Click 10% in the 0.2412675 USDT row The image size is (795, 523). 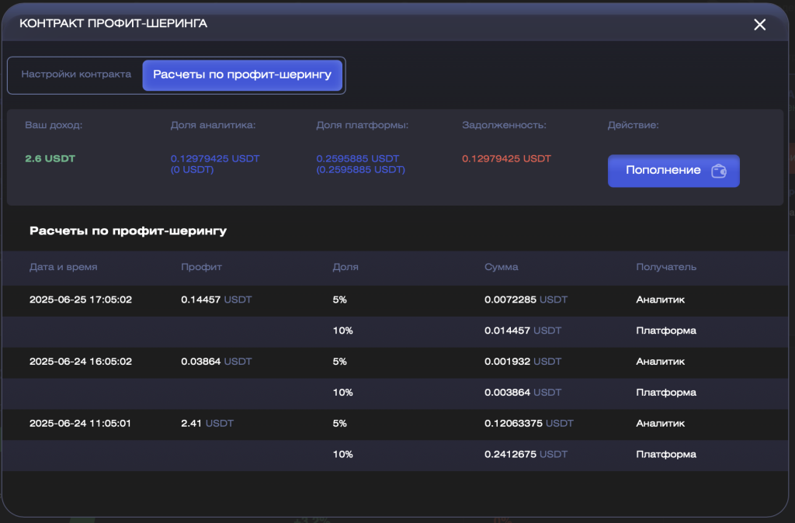(x=342, y=454)
